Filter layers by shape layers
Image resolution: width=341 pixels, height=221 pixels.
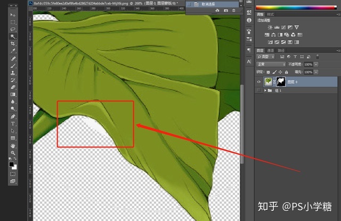point(302,57)
